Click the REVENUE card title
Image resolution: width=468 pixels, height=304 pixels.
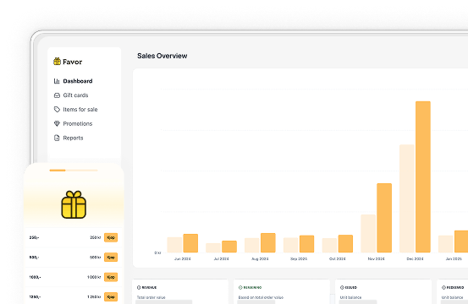click(149, 287)
